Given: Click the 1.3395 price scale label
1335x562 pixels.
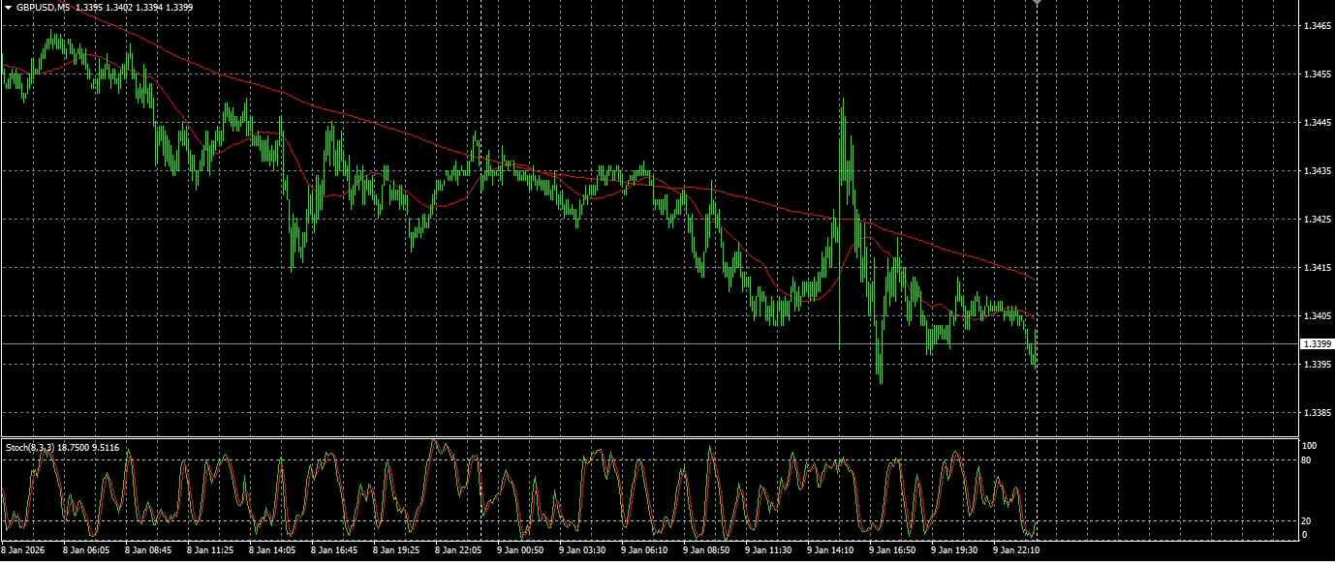Looking at the screenshot, I should 1317,365.
